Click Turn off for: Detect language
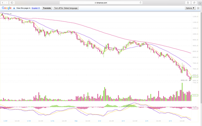Screen dimensions: 202x126 (x=66, y=8)
